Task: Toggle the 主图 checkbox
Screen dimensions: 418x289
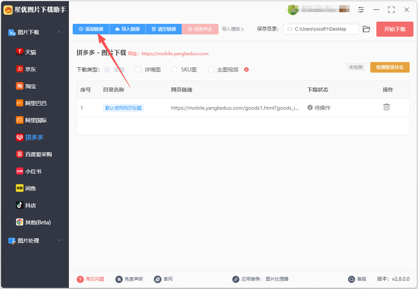Action: [x=107, y=70]
